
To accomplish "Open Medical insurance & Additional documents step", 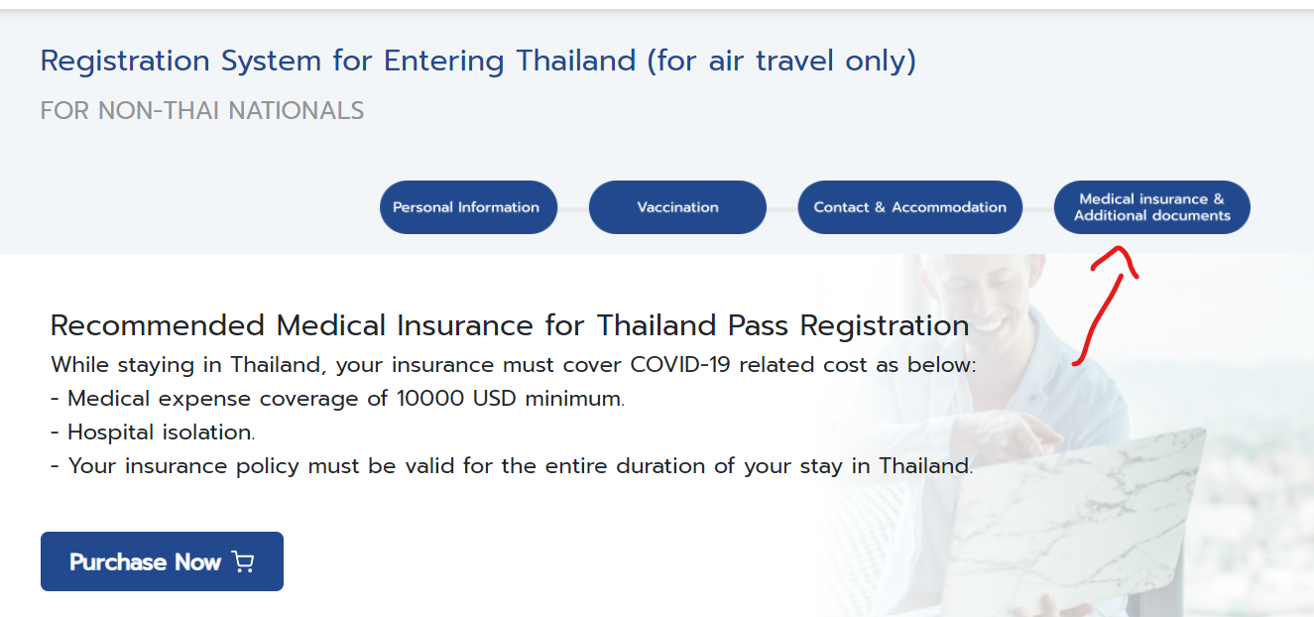I will pyautogui.click(x=1151, y=207).
